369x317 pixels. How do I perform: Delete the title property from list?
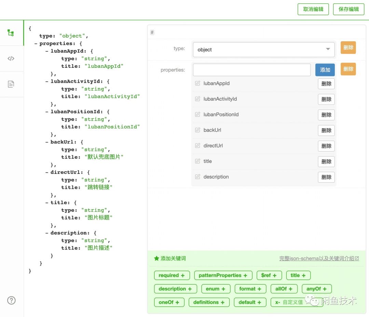tap(326, 162)
